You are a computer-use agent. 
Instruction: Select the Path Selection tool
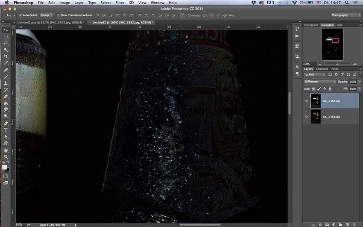point(6,137)
